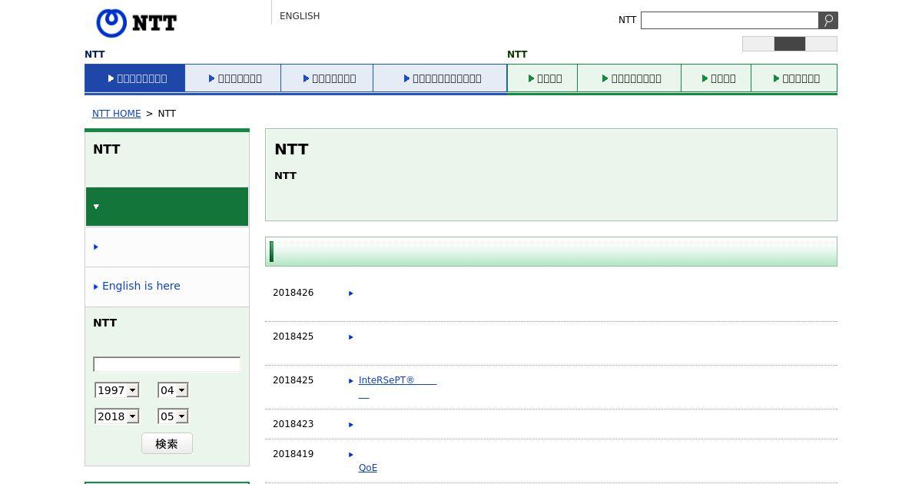Click the arrow icon in the 2018419 row
The image size is (922, 484).
click(351, 455)
